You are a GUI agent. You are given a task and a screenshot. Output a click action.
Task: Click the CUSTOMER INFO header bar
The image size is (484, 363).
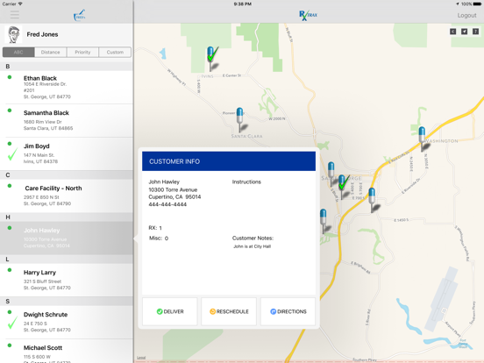229,161
